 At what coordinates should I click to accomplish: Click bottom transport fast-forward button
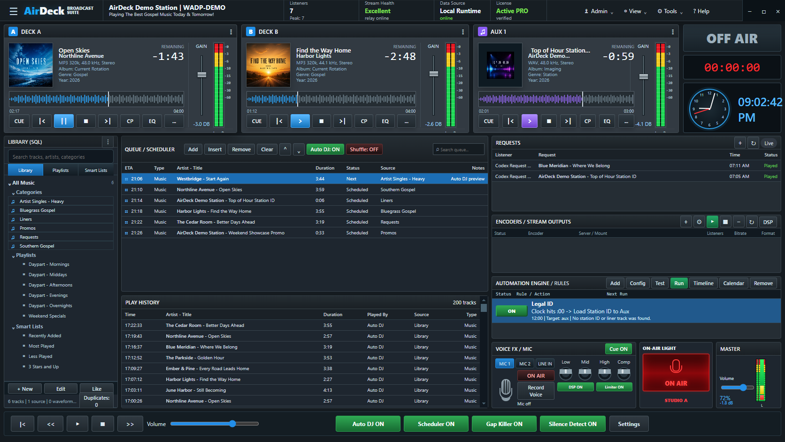(130, 424)
